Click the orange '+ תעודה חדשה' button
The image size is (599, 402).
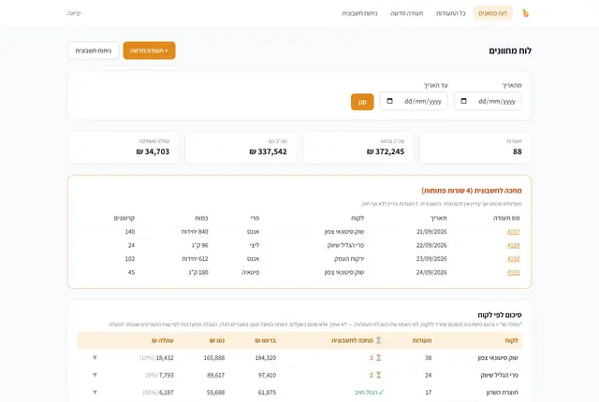coord(149,50)
